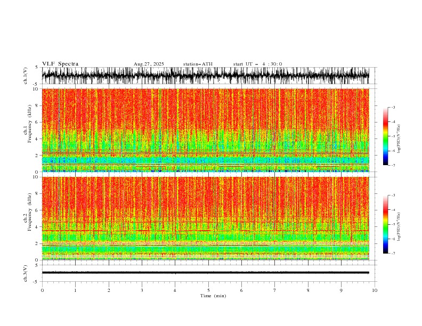422x326 pixels.
Task: Click the "-5" tick on the ch.1(V) axis
Action: (36, 84)
